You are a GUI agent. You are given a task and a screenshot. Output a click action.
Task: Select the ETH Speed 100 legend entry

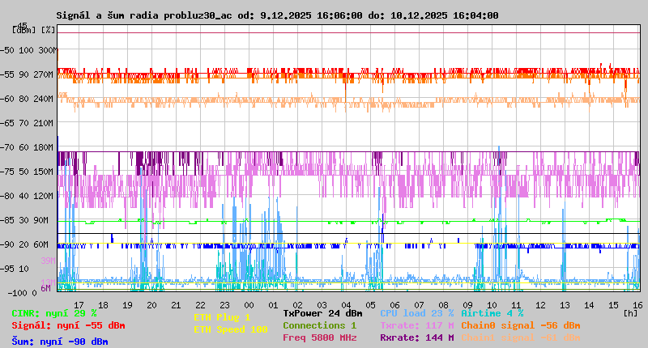tap(230, 329)
